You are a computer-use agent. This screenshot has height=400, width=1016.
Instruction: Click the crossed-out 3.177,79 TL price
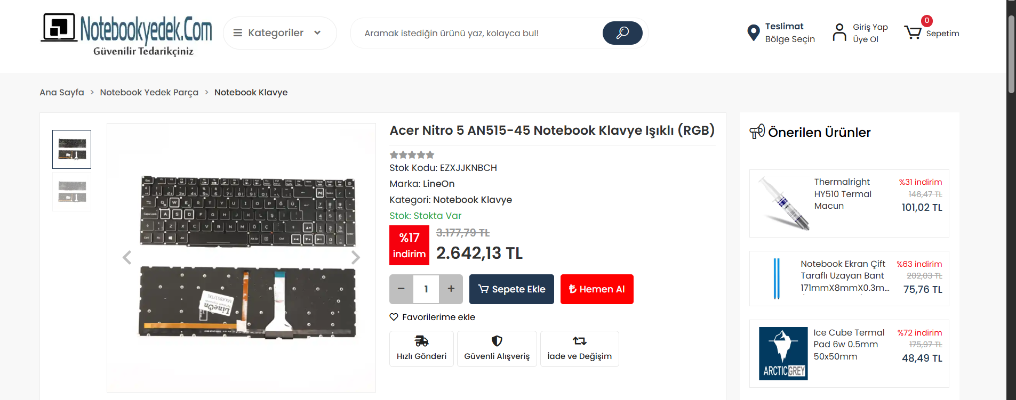point(463,233)
